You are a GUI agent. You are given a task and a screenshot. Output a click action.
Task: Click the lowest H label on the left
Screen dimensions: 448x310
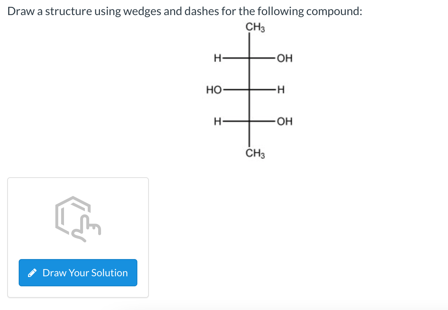click(217, 122)
